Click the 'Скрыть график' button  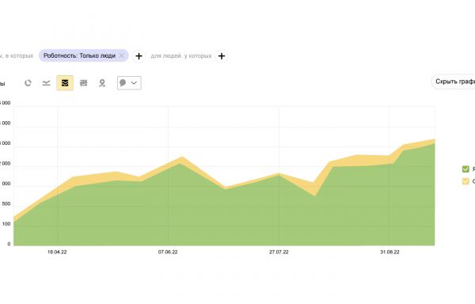tap(454, 82)
